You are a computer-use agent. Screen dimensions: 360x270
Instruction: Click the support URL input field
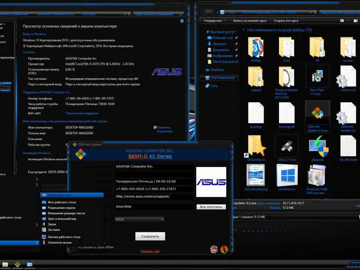[x=154, y=197]
